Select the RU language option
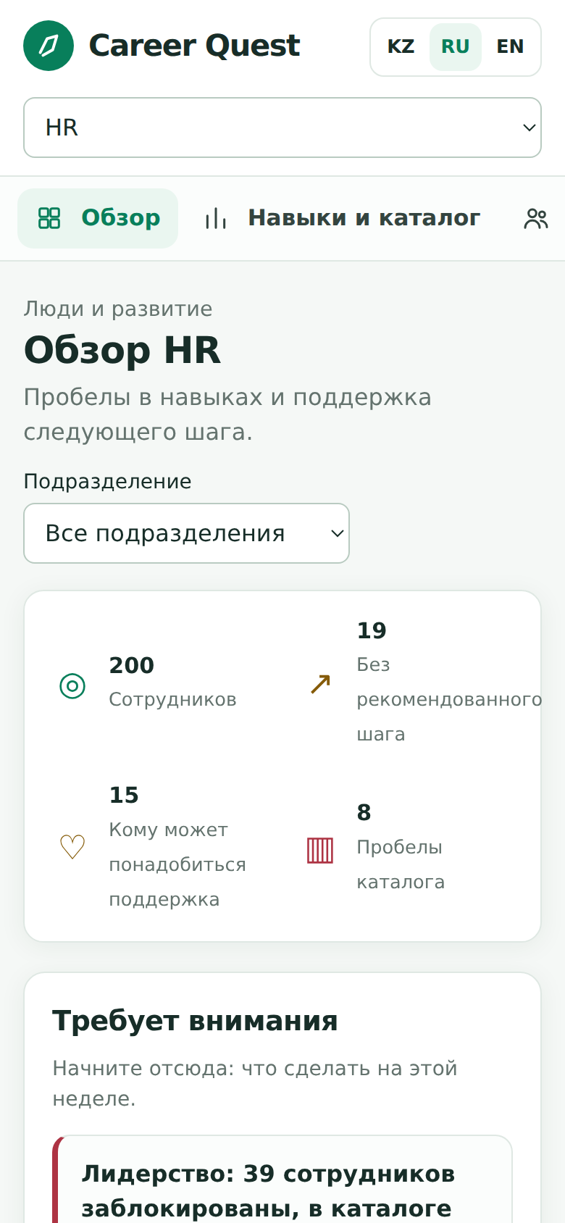This screenshot has height=1223, width=565. 456,46
